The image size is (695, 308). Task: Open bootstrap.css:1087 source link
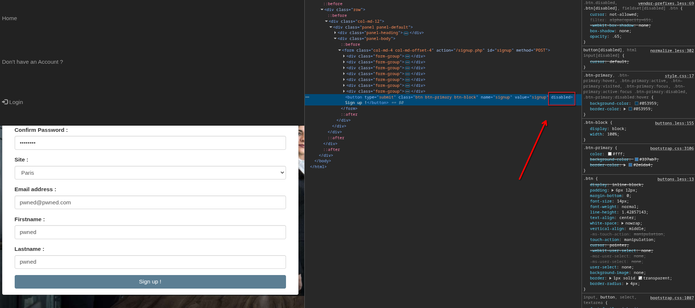pyautogui.click(x=672, y=298)
